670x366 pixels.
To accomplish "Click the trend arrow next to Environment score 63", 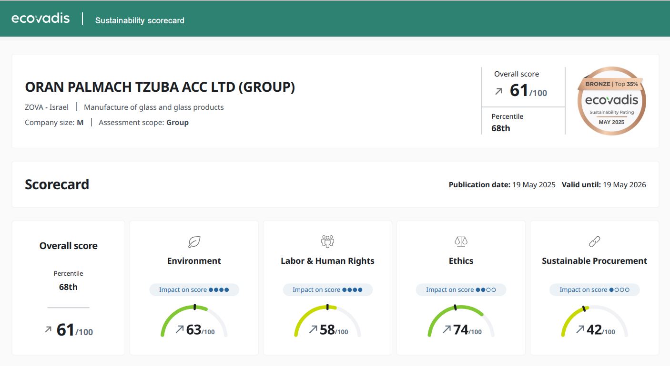I will pyautogui.click(x=180, y=329).
